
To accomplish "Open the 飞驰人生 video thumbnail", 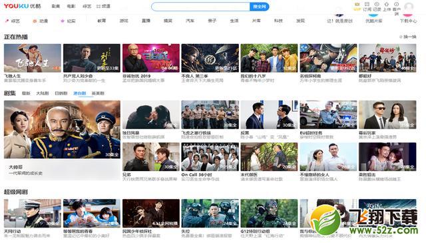I will [33, 58].
